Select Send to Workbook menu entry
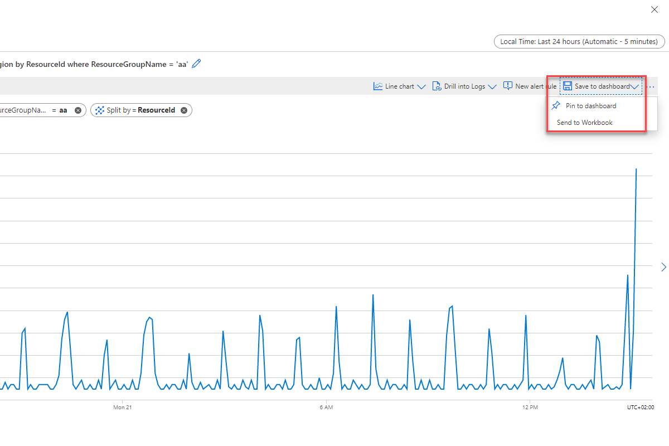The image size is (669, 446). (x=584, y=122)
